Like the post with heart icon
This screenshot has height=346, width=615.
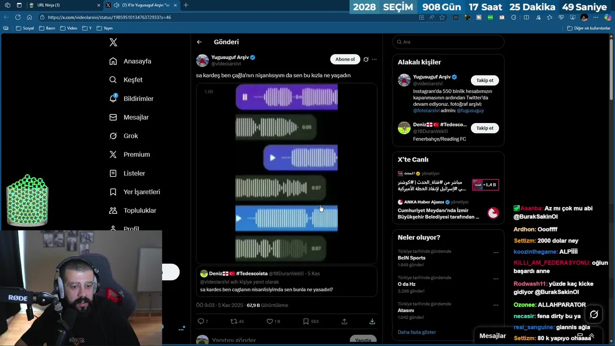(273, 321)
